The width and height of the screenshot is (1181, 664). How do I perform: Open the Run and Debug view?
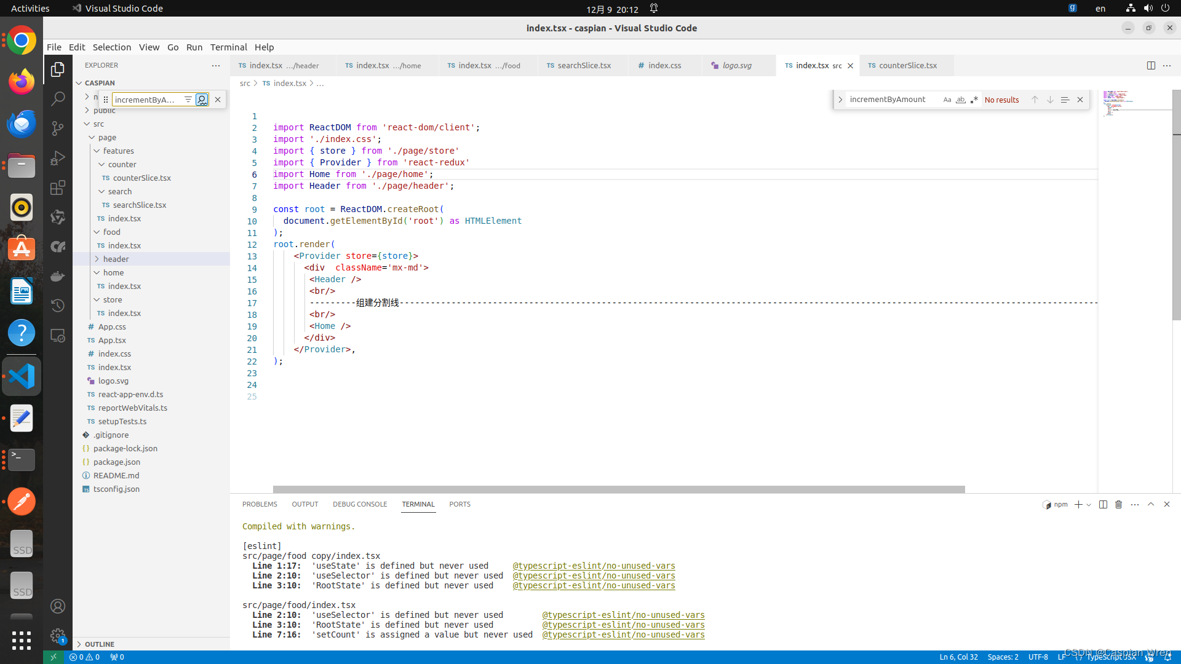[58, 158]
